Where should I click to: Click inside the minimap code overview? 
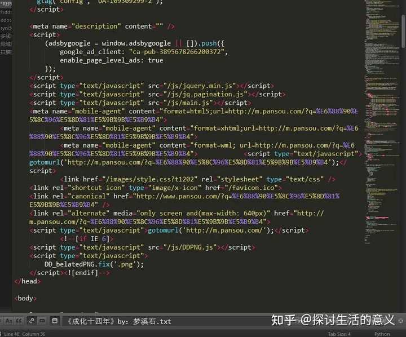point(382,122)
